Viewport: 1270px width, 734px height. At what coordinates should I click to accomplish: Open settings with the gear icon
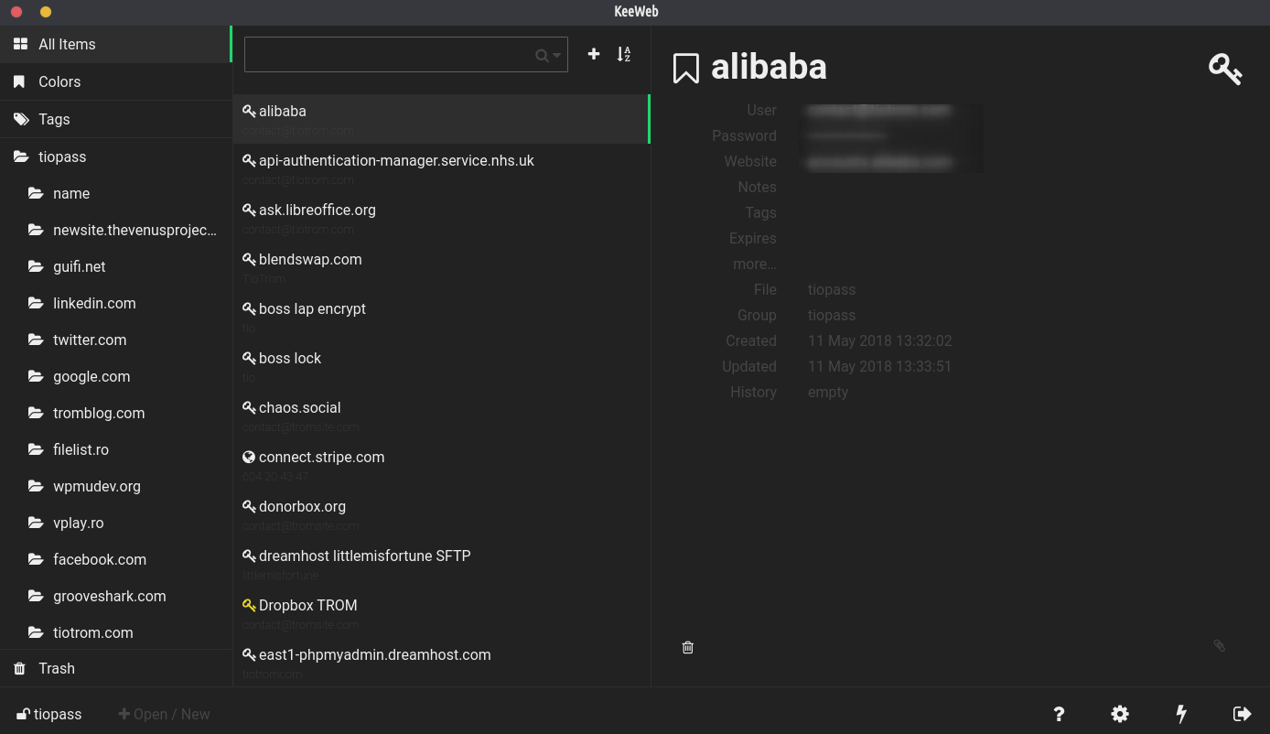pos(1120,714)
